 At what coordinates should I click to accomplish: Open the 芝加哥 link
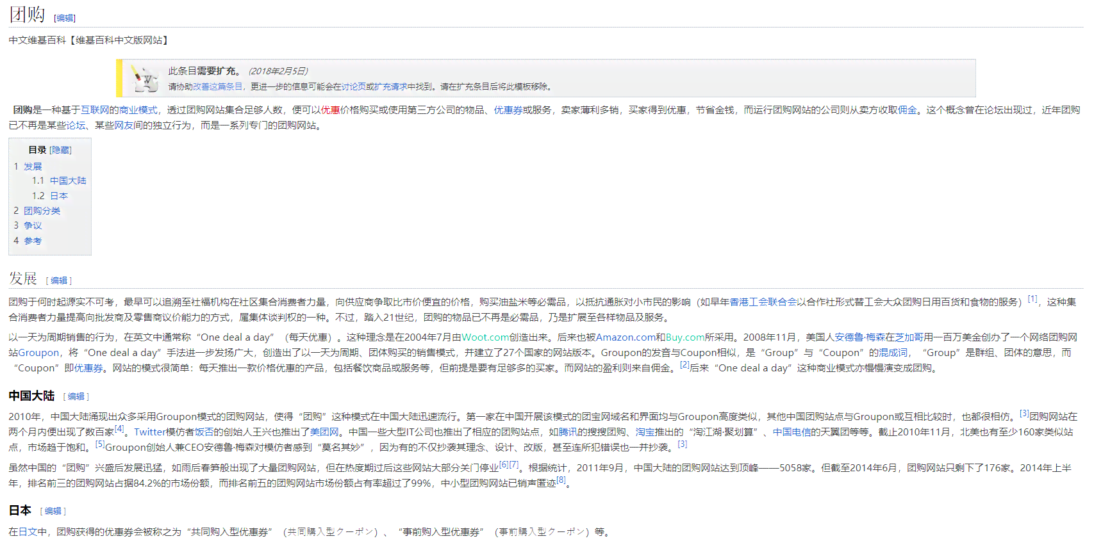point(909,337)
